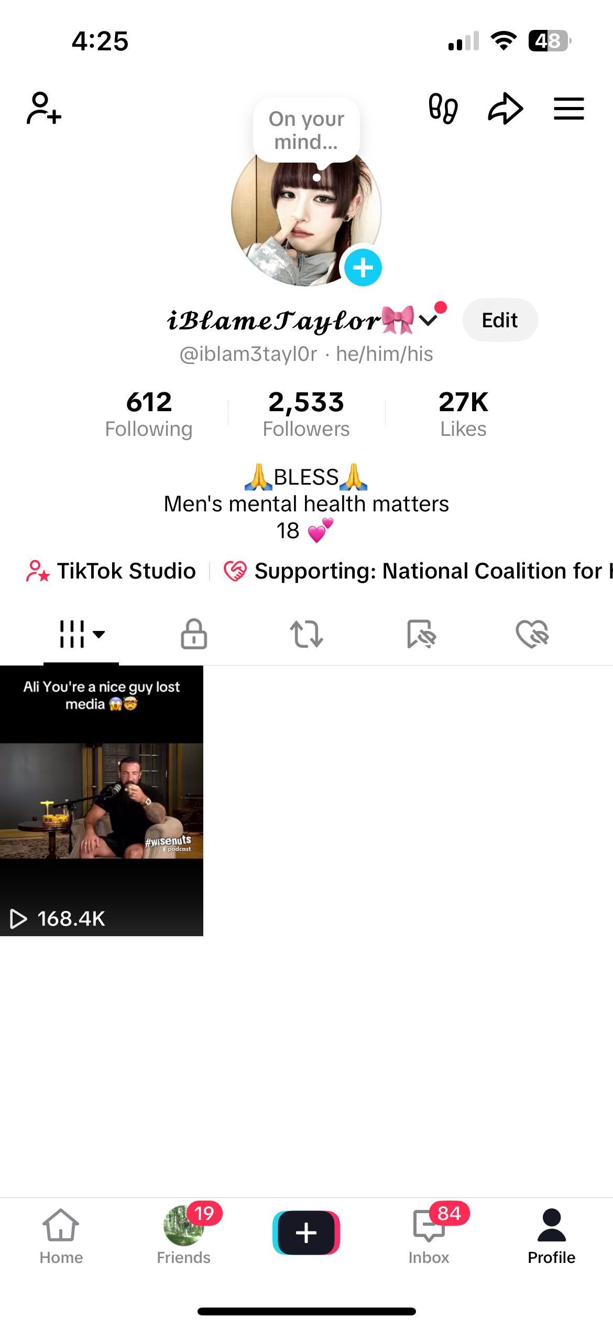This screenshot has width=613, height=1328.
Task: Tap the add friends icon
Action: [x=44, y=109]
